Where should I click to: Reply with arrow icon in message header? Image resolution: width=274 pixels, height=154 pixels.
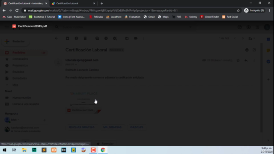click(x=246, y=60)
